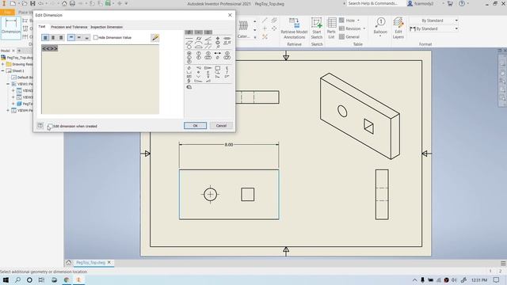Insert the bottom cloud-like symbol in palette
Viewport: 507px width, 285px height.
tap(189, 87)
